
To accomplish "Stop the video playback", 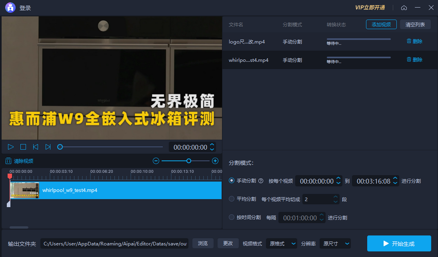I will pos(23,147).
